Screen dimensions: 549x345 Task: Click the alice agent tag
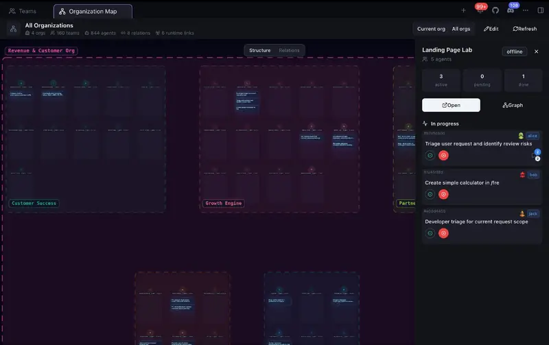(x=533, y=136)
